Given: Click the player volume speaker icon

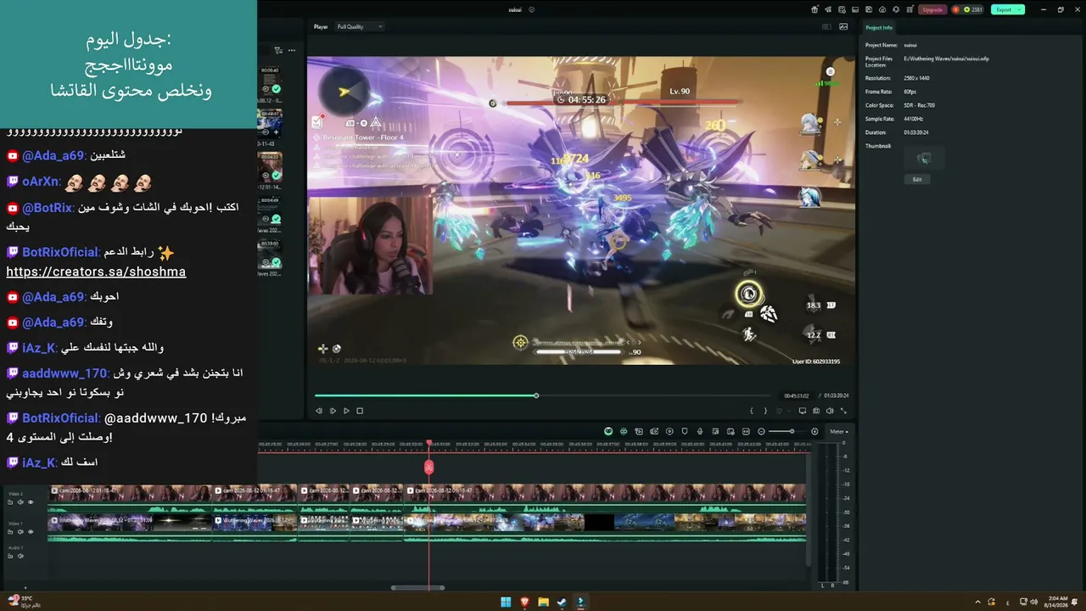Looking at the screenshot, I should pyautogui.click(x=830, y=411).
